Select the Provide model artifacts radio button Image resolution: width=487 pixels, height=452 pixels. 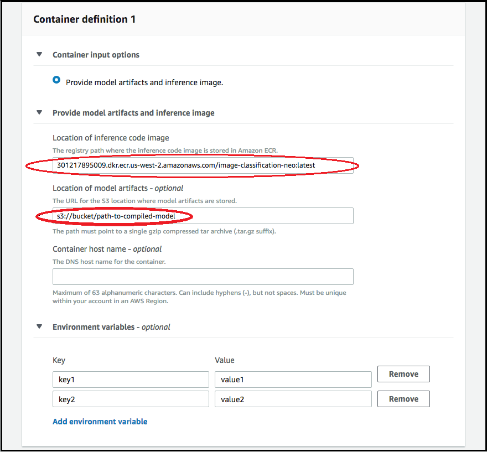pyautogui.click(x=56, y=79)
